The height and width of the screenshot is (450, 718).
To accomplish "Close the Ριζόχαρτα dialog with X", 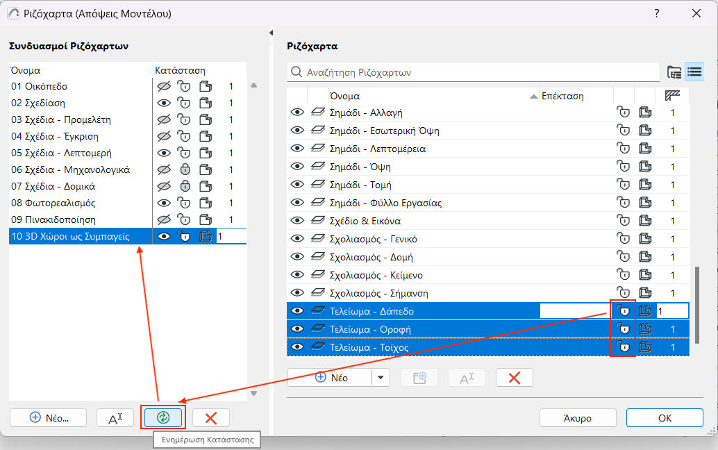I will tap(696, 13).
